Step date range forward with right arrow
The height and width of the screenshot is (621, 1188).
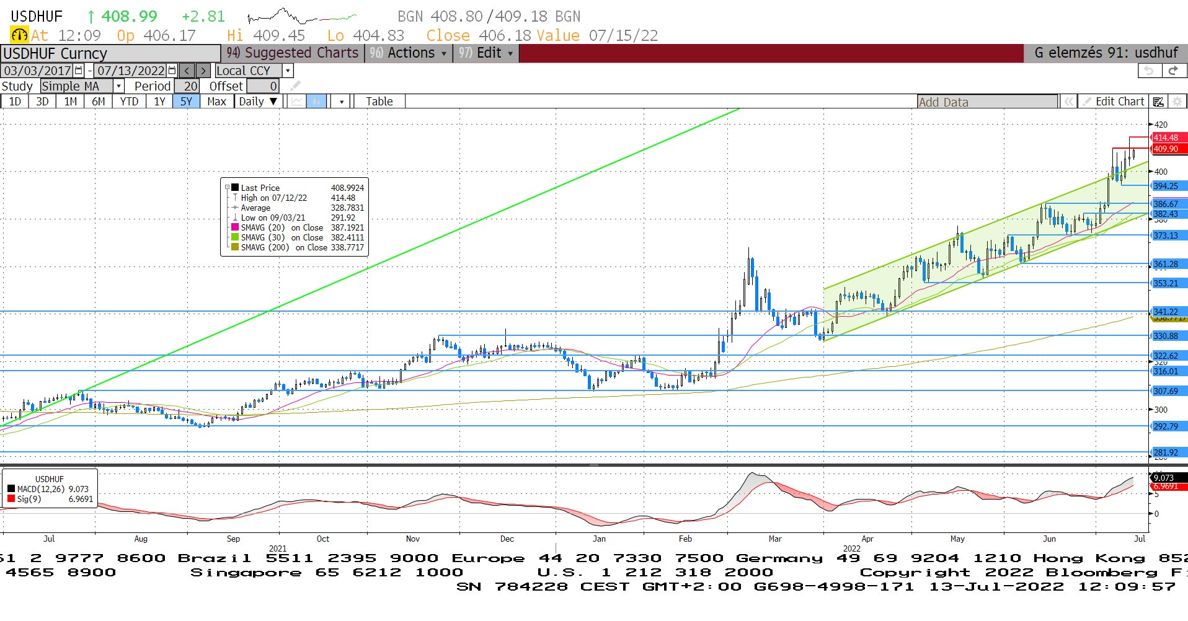(x=203, y=71)
